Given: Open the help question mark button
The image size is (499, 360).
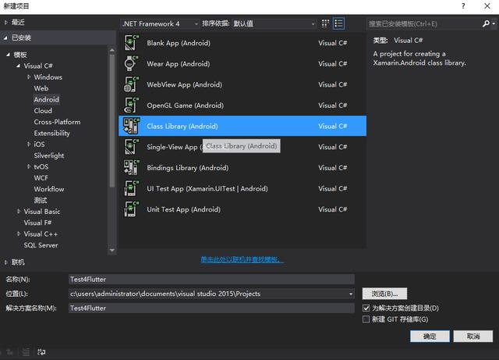Looking at the screenshot, I should tap(463, 6).
